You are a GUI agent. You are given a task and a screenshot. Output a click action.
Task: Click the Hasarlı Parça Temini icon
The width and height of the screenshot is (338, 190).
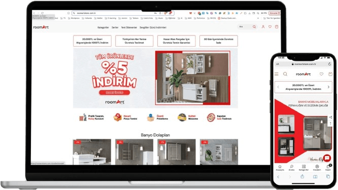117,118
